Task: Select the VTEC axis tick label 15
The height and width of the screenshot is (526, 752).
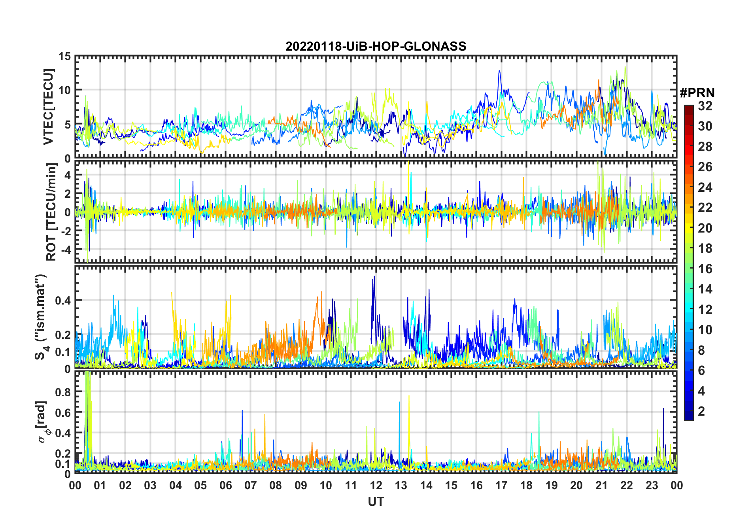Action: (x=64, y=57)
